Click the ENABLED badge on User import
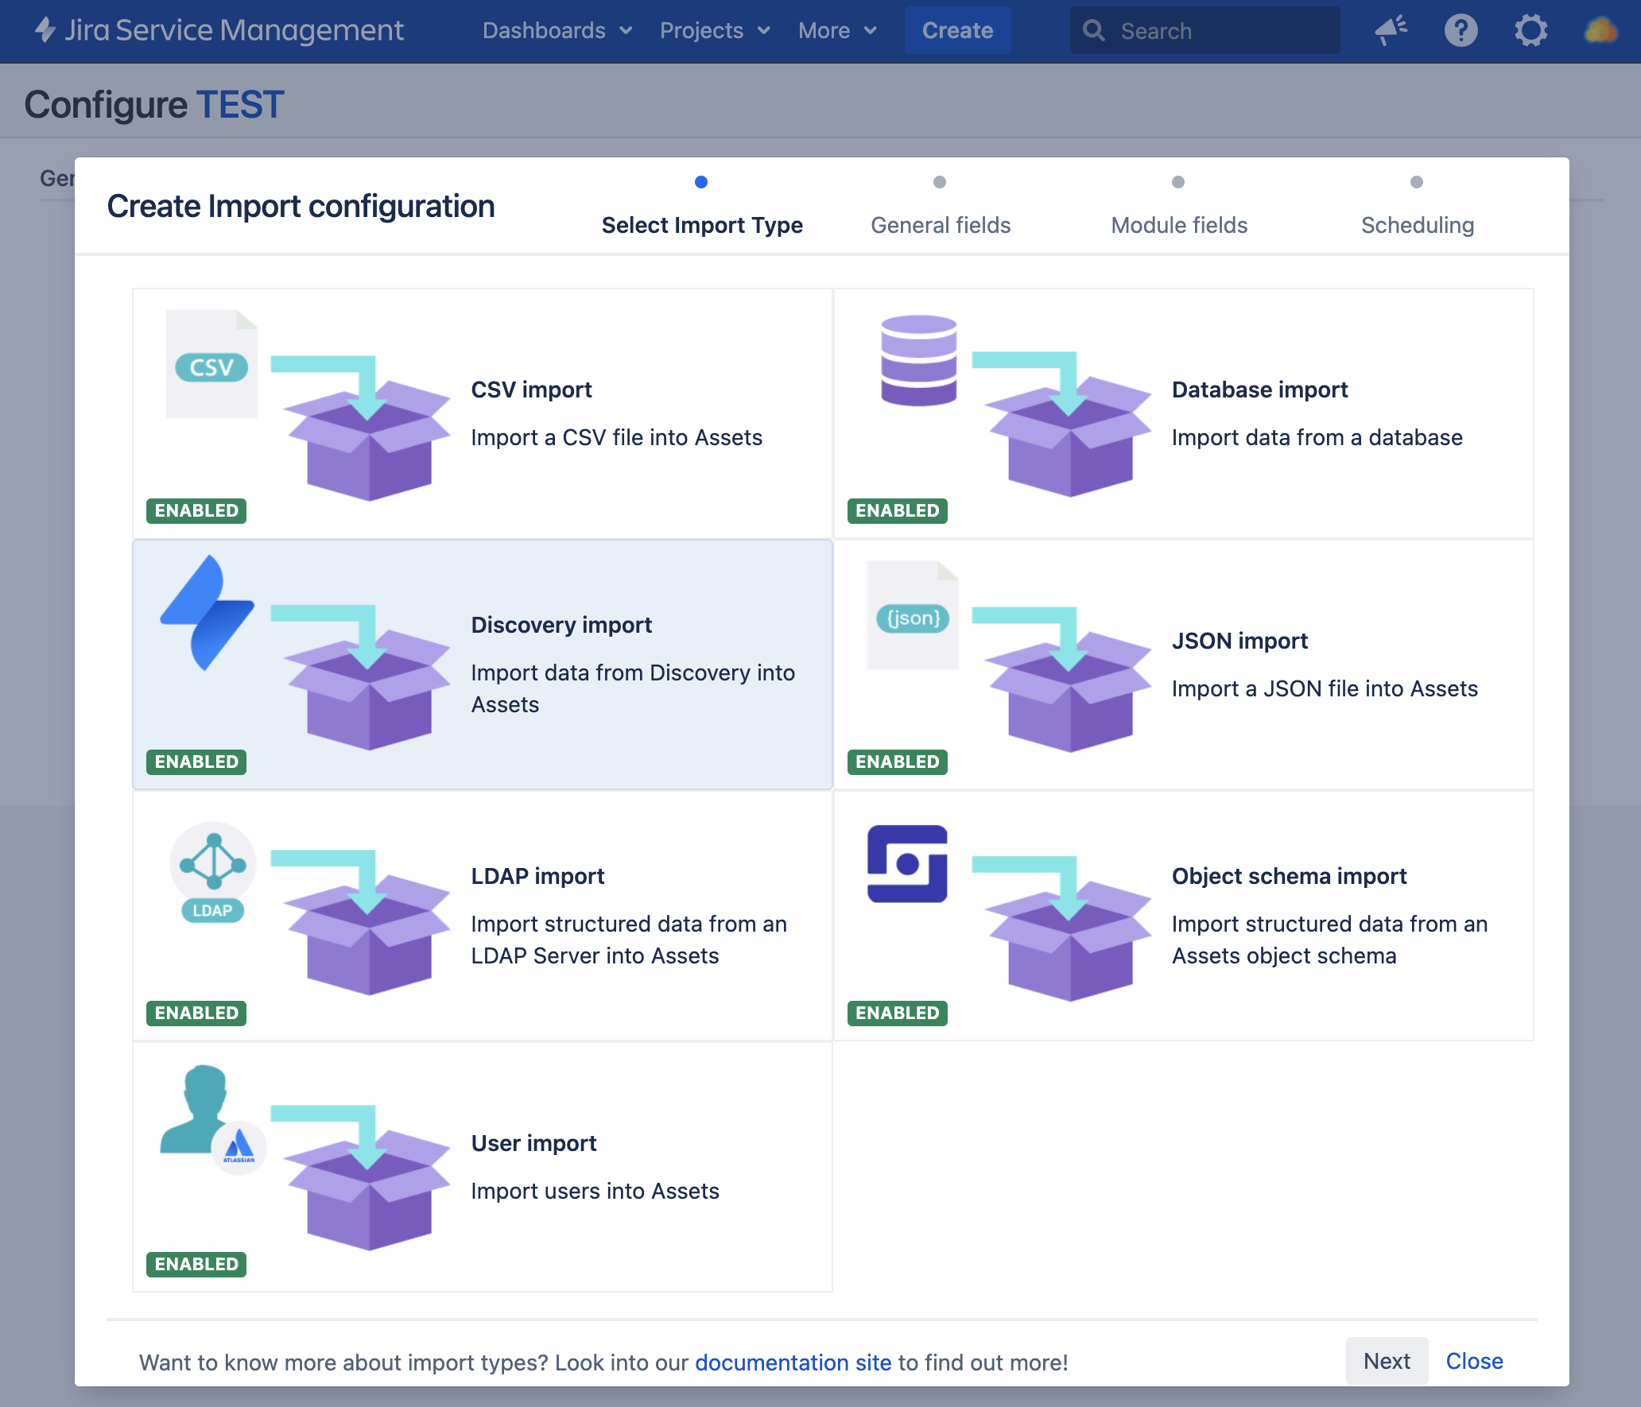 196,1264
